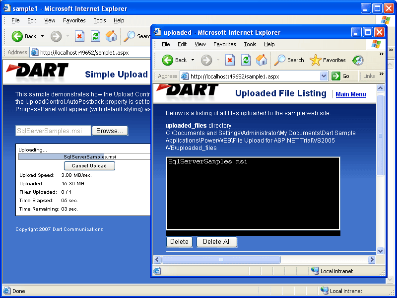Image resolution: width=397 pixels, height=298 pixels.
Task: Click Back arrow in uploaded window
Action: coord(167,60)
